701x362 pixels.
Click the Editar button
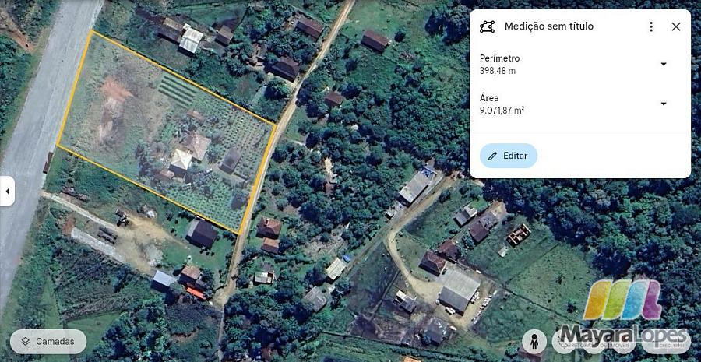tap(509, 156)
